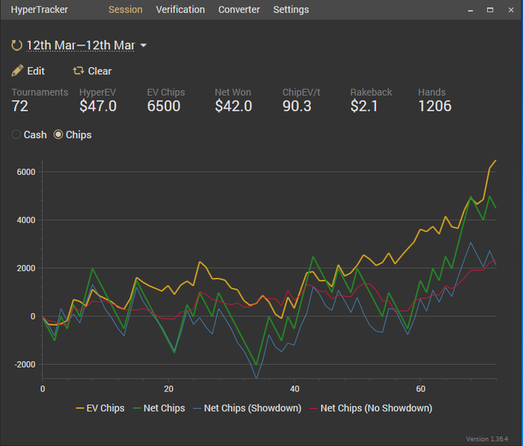Click the Edit button label
Image resolution: width=523 pixels, height=446 pixels.
[36, 71]
